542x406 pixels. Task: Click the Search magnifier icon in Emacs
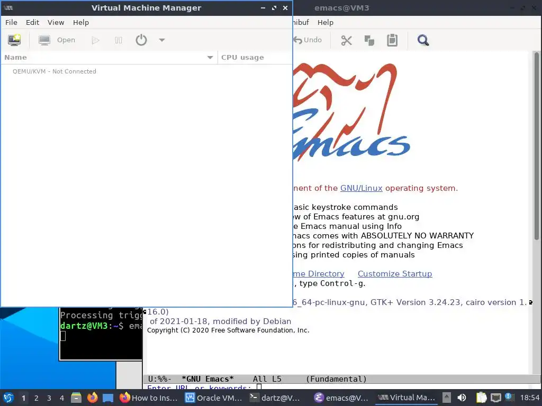point(423,40)
